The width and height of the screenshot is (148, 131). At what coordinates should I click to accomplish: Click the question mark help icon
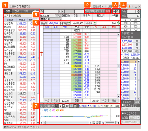click(x=129, y=6)
